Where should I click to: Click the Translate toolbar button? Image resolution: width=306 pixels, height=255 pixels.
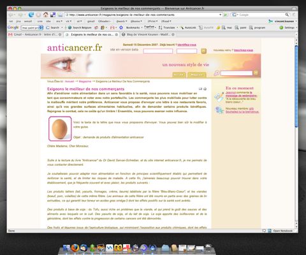coord(167,27)
